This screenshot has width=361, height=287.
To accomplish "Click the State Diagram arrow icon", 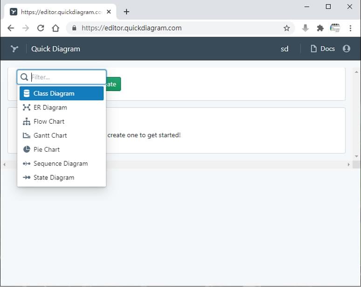I will point(27,177).
